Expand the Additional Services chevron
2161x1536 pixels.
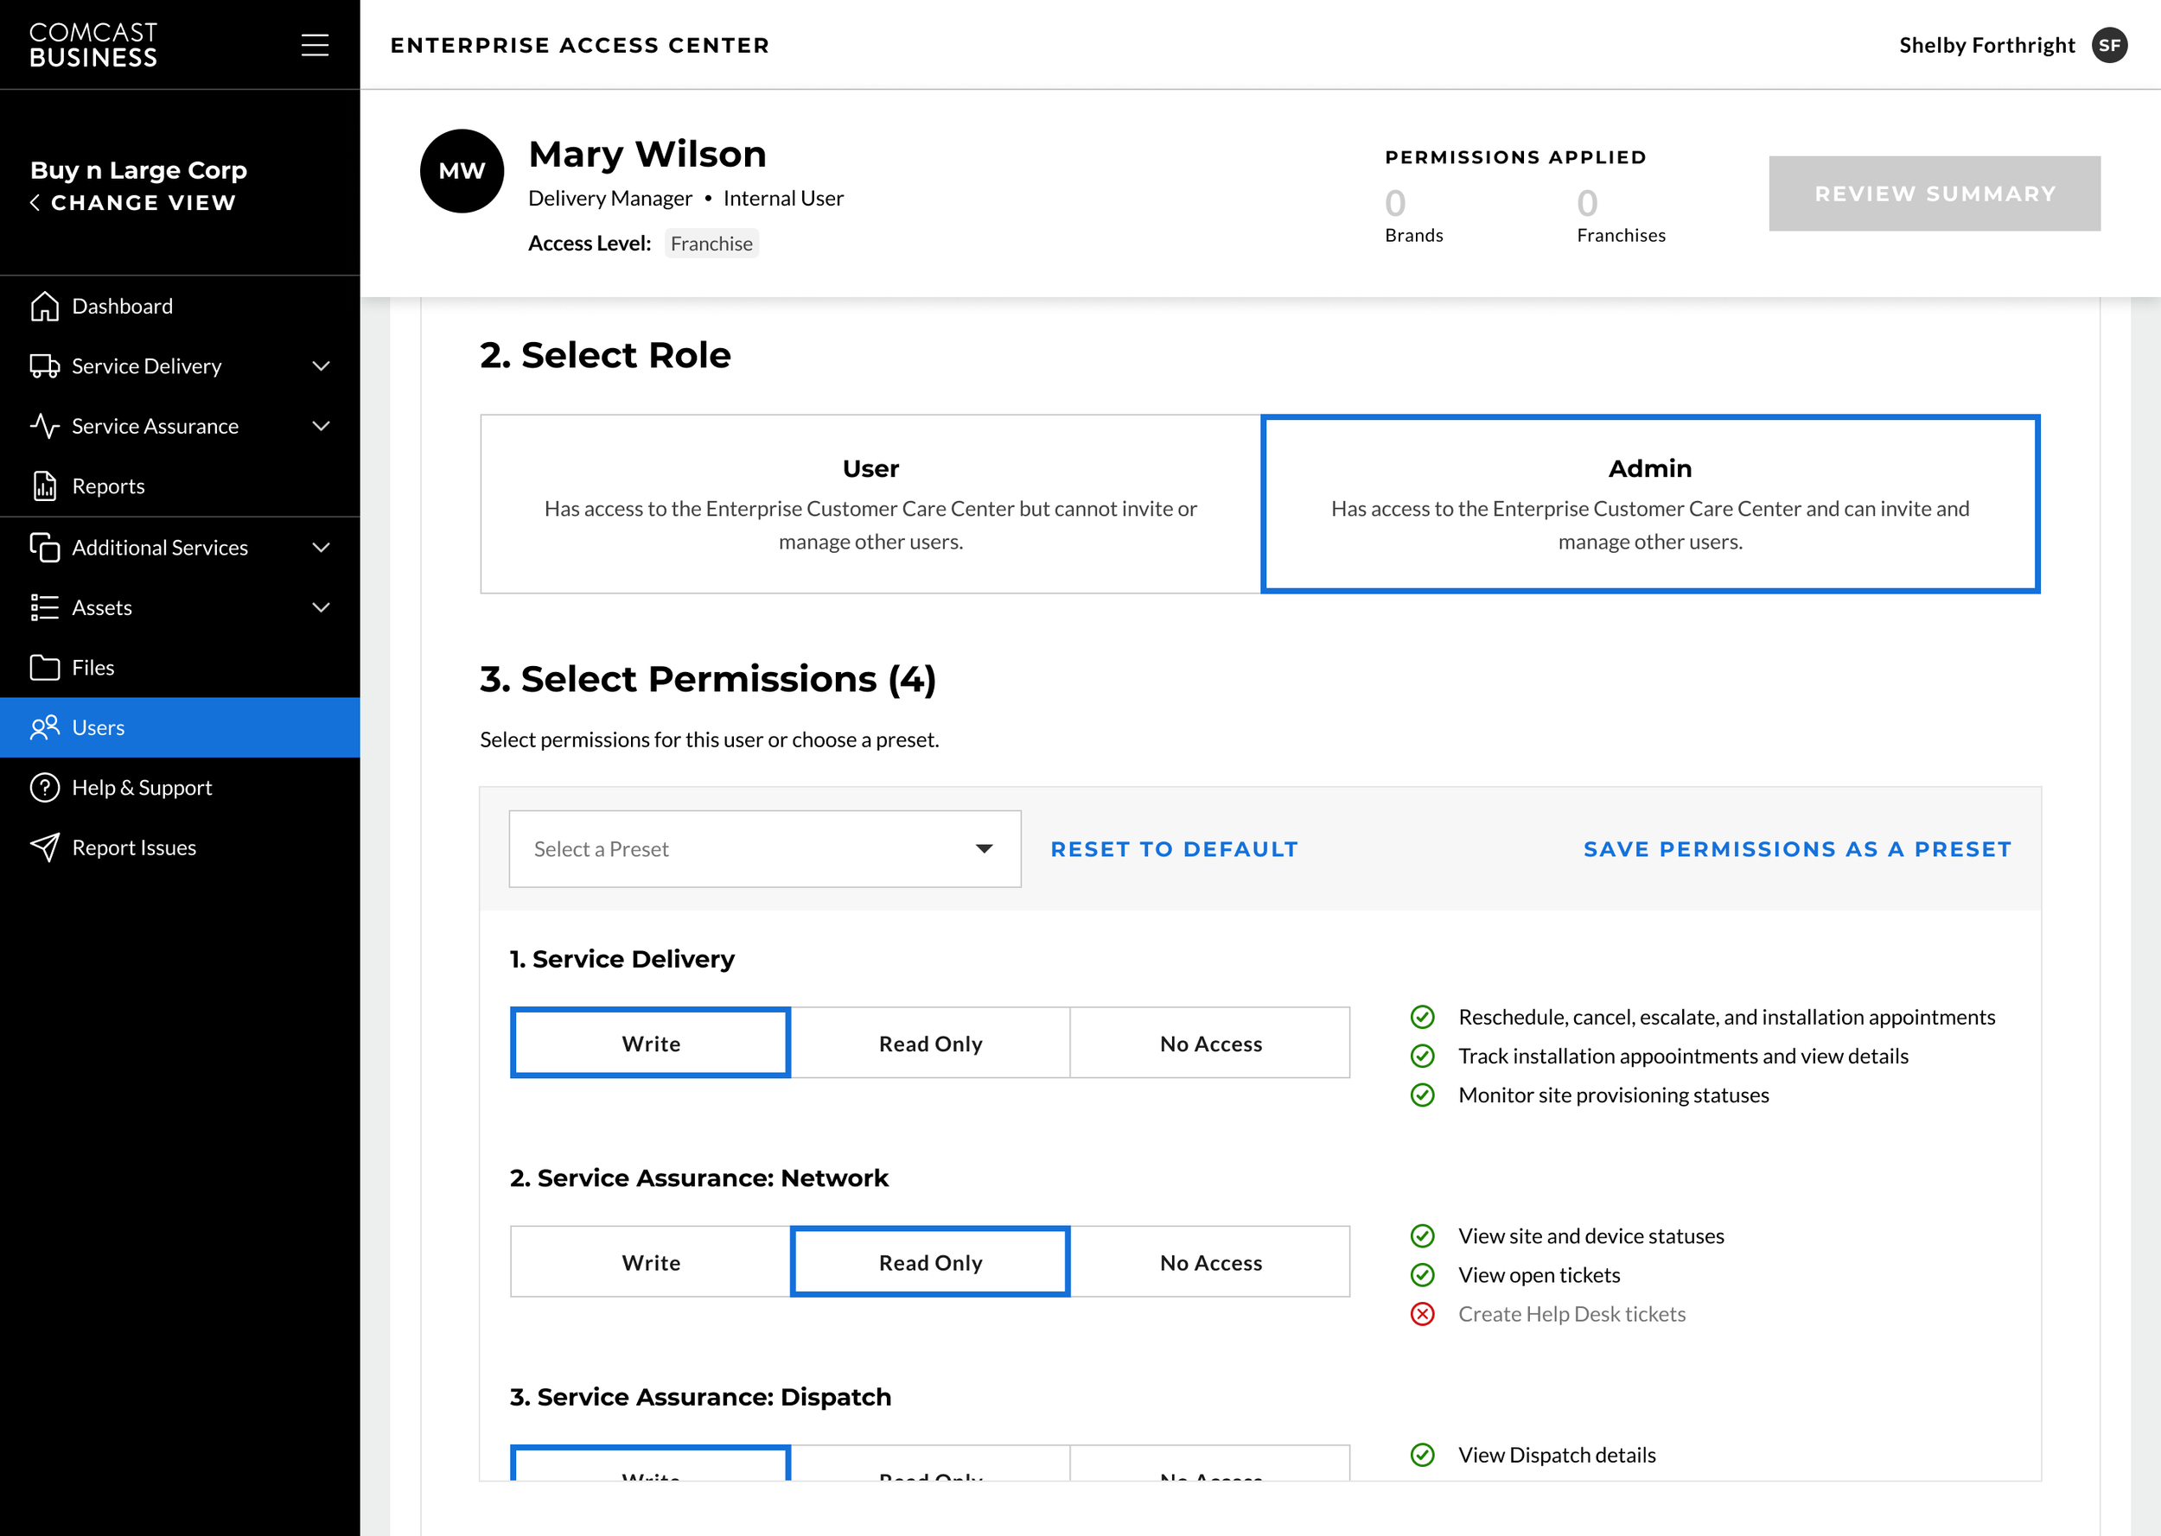322,548
